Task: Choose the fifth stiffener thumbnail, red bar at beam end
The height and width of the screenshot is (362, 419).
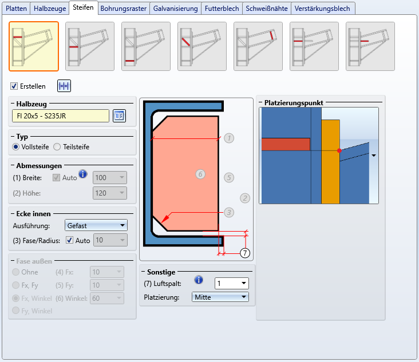Action: pos(258,46)
